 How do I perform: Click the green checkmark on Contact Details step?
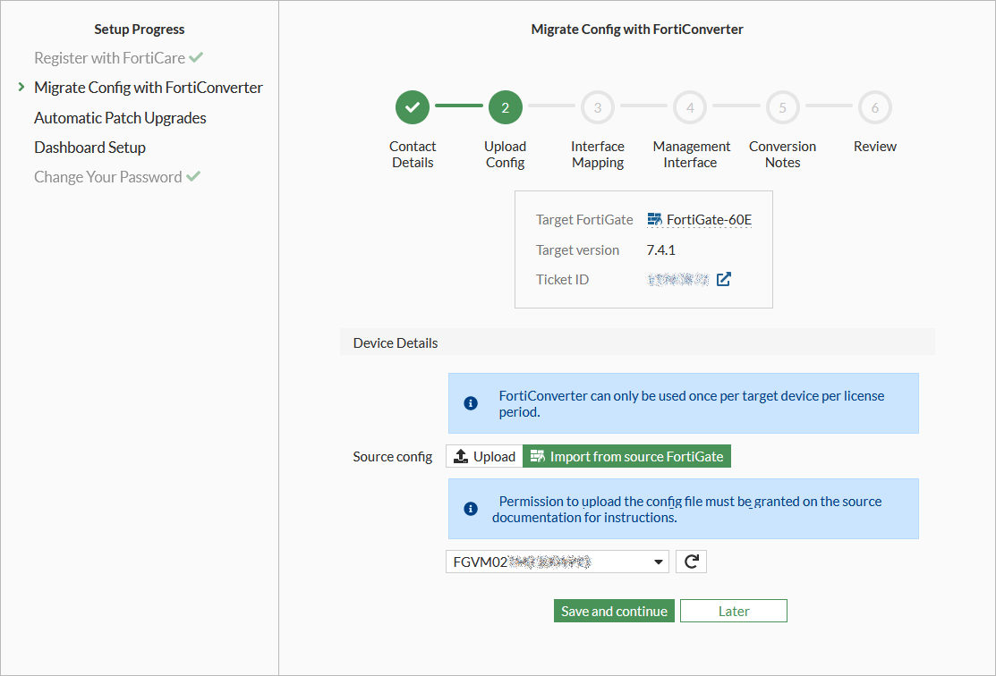[413, 106]
